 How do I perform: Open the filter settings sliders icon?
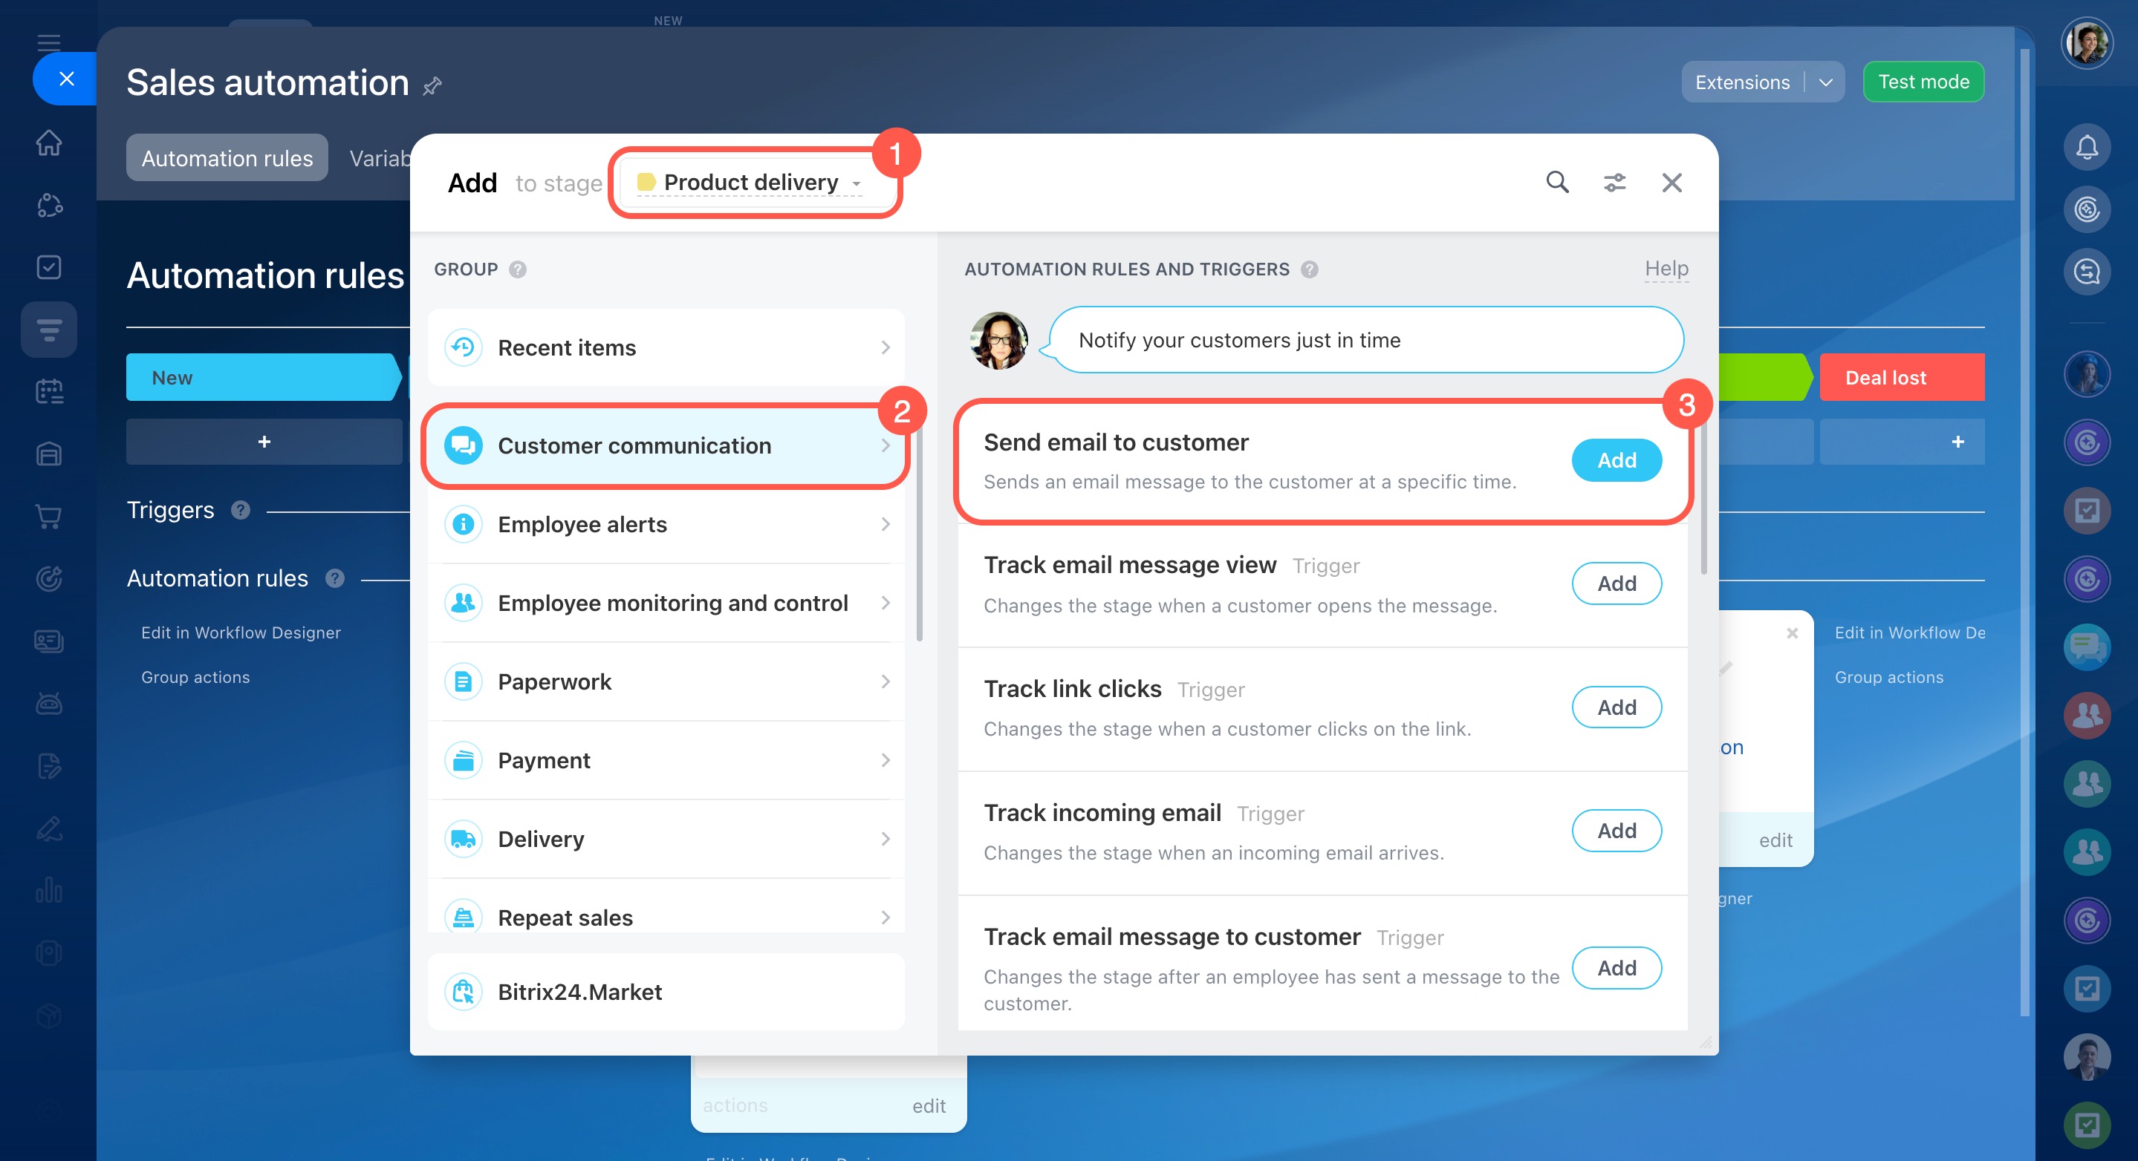[x=1614, y=182]
